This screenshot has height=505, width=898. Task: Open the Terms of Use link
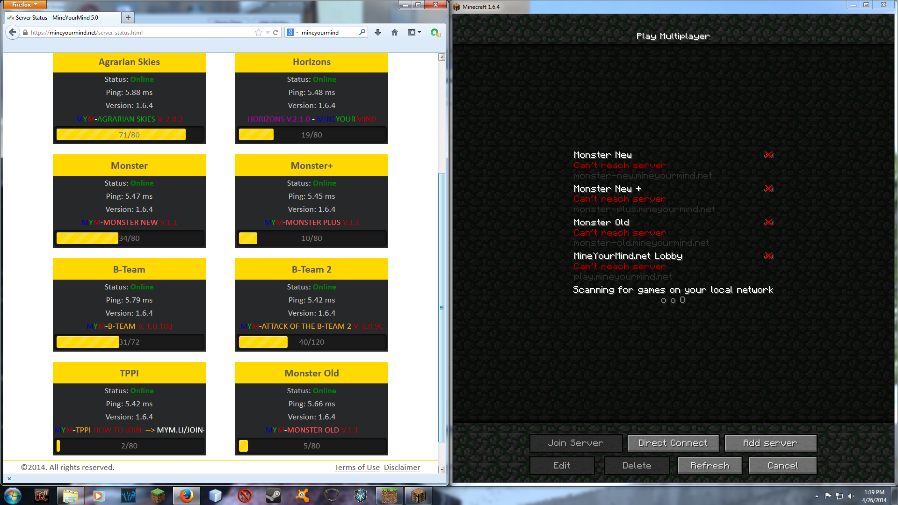[357, 467]
